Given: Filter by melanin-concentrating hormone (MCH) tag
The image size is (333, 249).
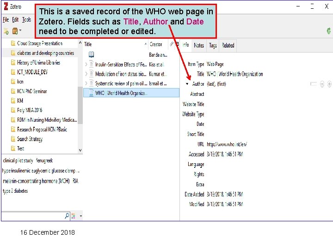Looking at the screenshot, I should [36, 181].
